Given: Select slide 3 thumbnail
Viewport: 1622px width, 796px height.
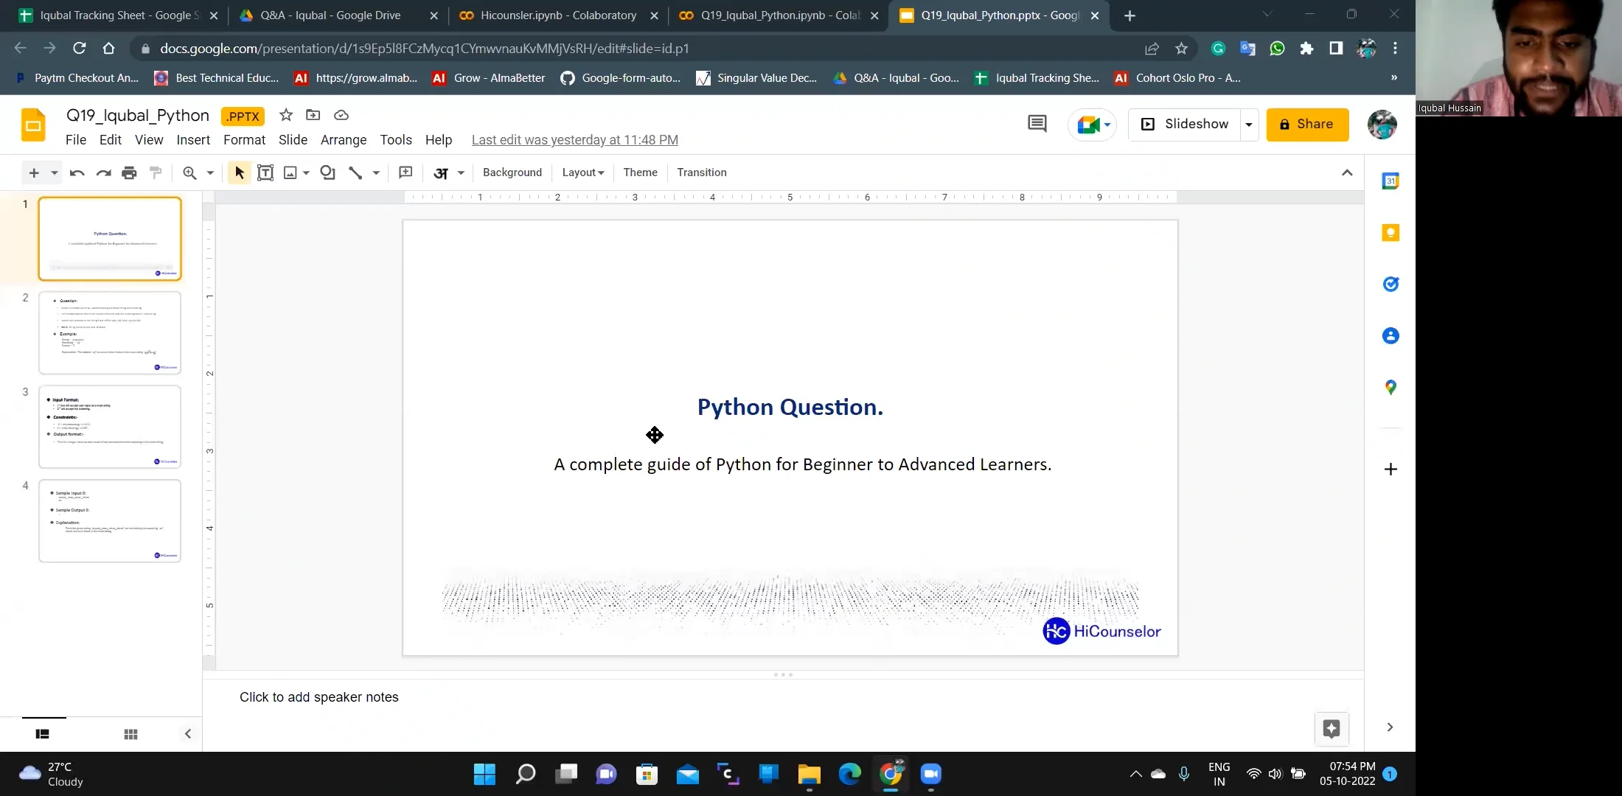Looking at the screenshot, I should point(110,427).
